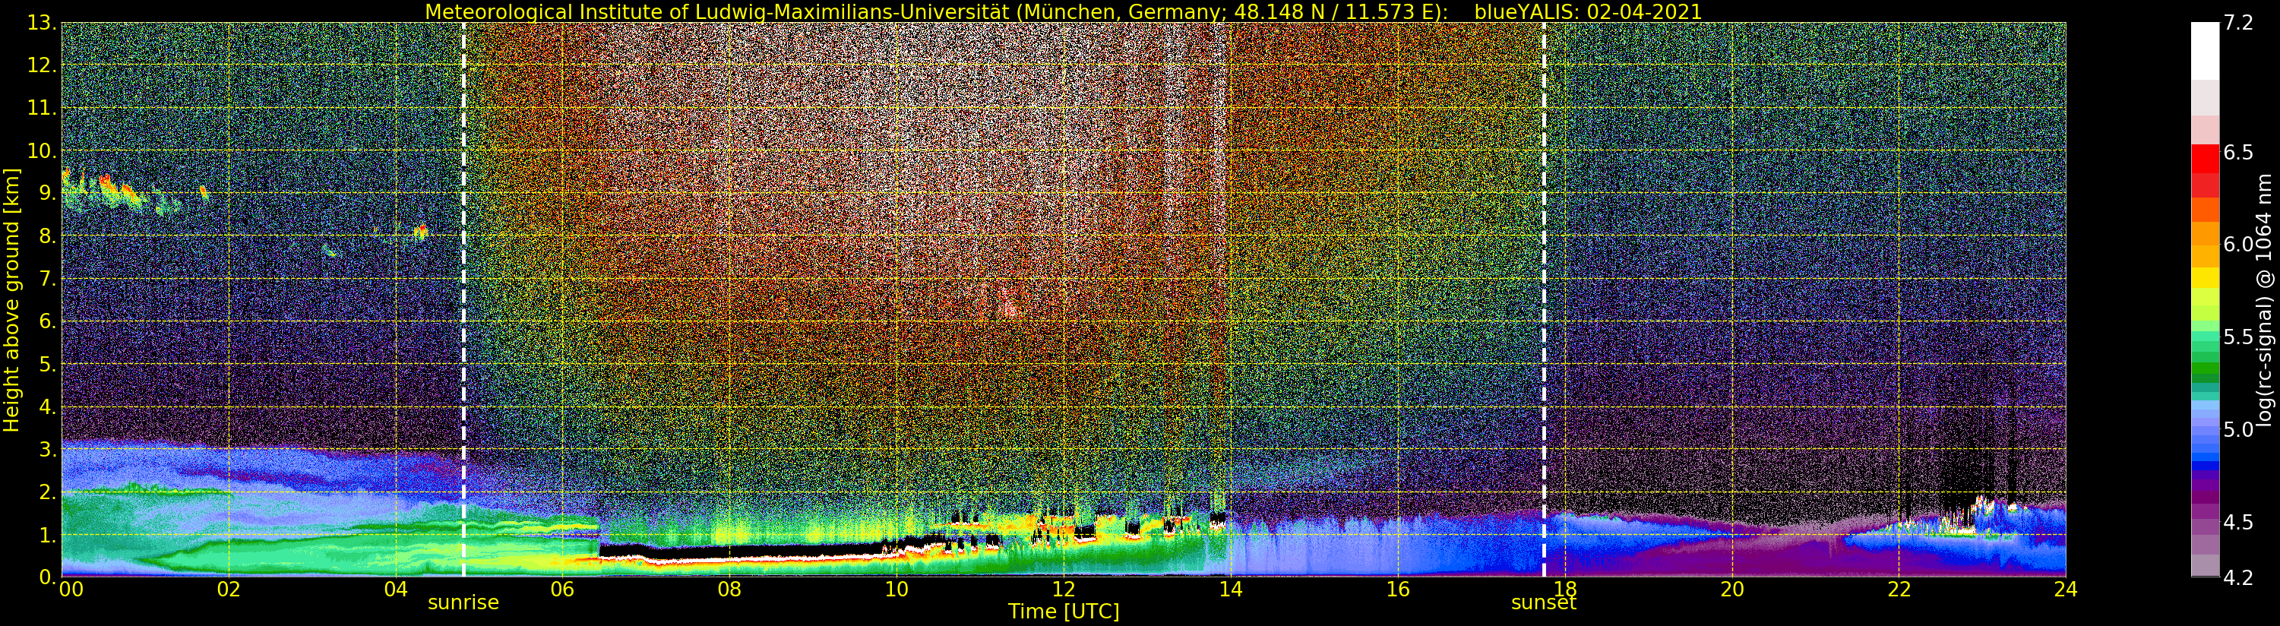This screenshot has width=2280, height=626.
Task: Click the "Time [UTC]" axis label
Action: tap(1064, 611)
